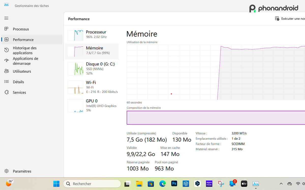Click Exécuter une nouvelle tâche
Image resolution: width=305 pixels, height=190 pixels.
pyautogui.click(x=290, y=18)
